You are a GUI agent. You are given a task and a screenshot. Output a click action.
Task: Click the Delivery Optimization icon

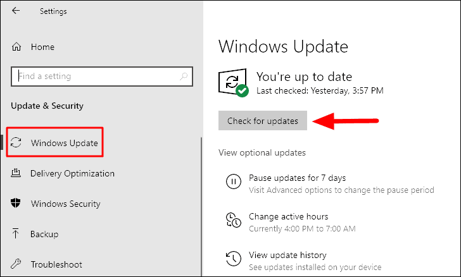[x=16, y=173]
